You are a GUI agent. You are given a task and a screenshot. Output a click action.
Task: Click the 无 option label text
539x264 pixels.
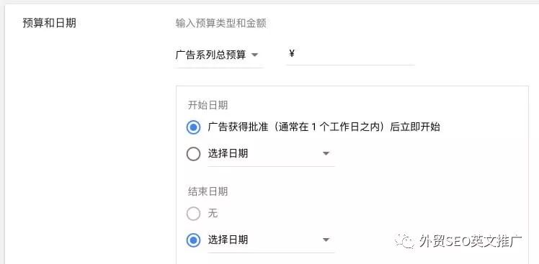[213, 214]
